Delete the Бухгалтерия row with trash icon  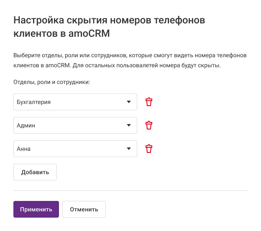click(149, 102)
